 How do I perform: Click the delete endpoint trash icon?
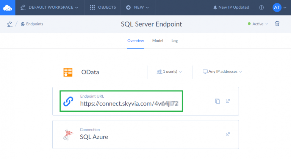277,24
